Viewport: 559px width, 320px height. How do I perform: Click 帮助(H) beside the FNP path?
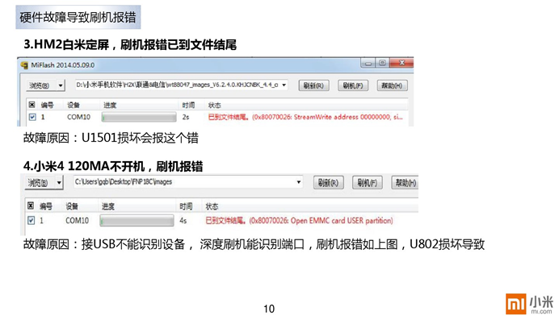405,183
